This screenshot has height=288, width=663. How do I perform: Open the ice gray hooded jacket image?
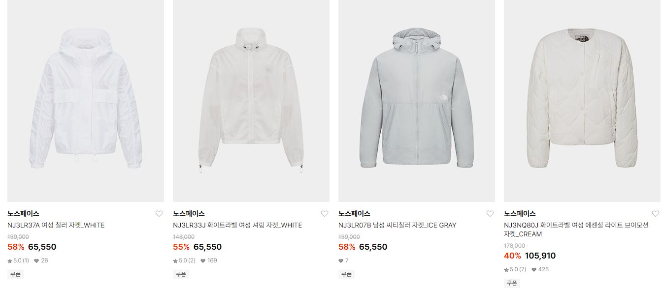pos(417,101)
